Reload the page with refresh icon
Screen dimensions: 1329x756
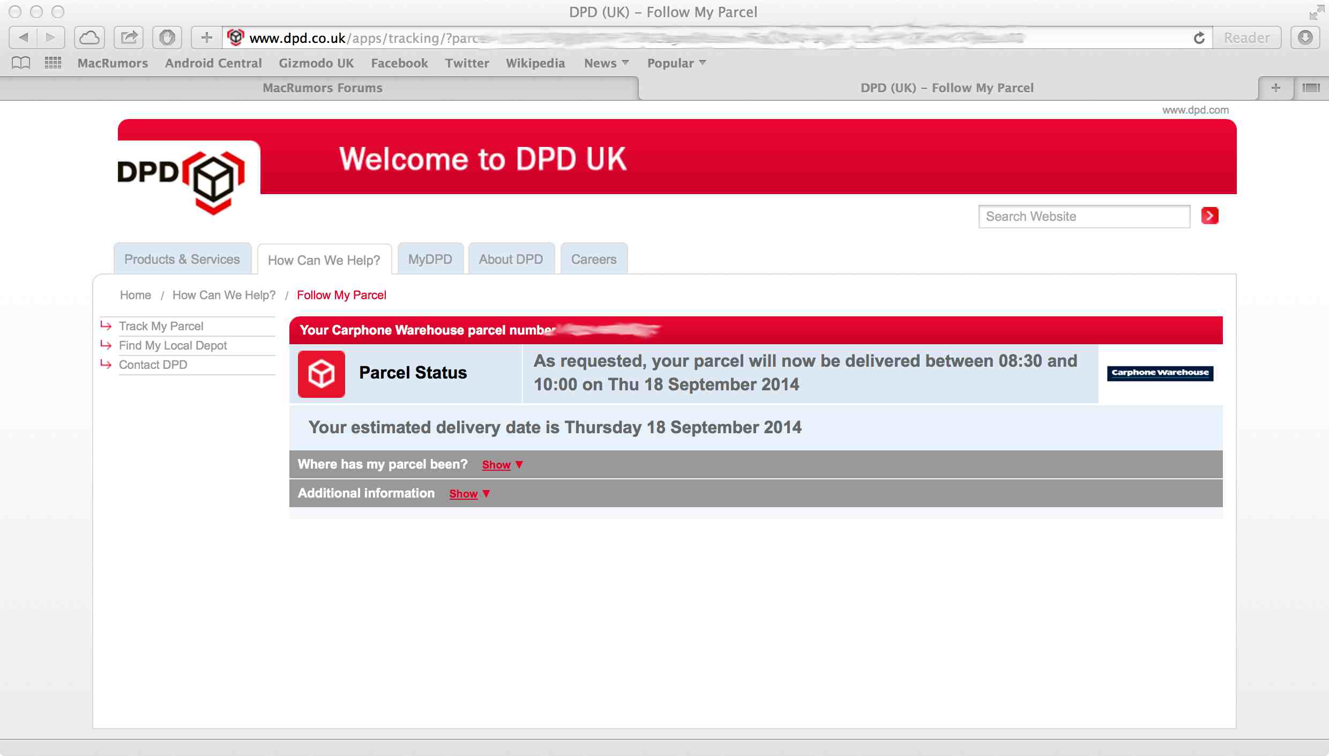click(x=1199, y=38)
